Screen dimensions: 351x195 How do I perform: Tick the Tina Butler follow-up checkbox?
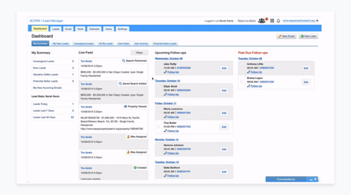tap(158, 127)
